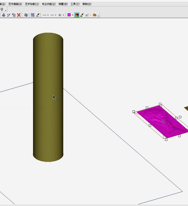Open the paint bucket dropdown arrow
Image resolution: width=188 pixels, height=206 pixels.
(98, 15)
